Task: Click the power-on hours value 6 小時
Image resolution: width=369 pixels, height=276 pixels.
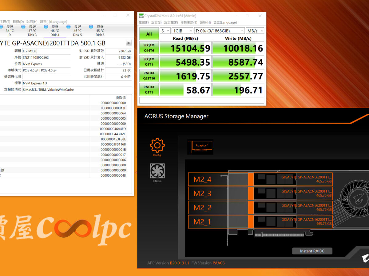Action: coord(118,77)
